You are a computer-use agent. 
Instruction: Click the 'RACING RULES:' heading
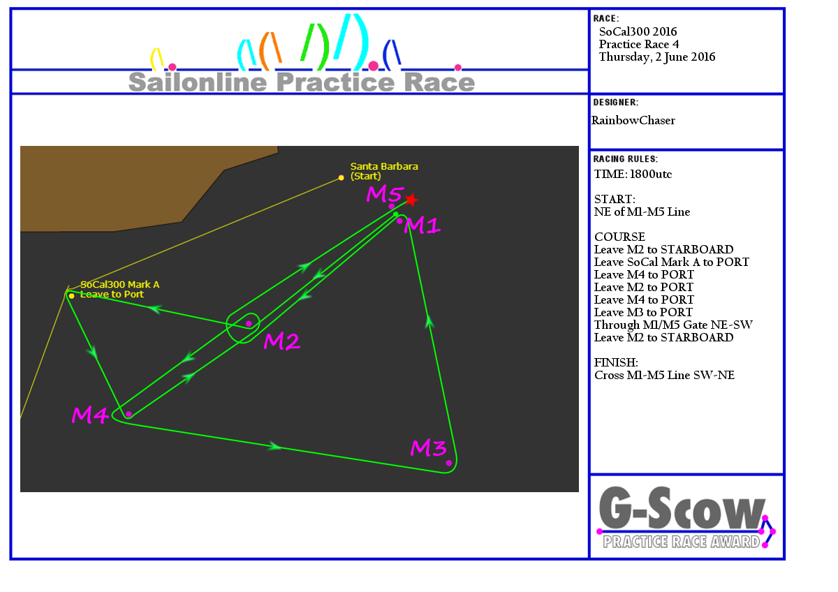pos(626,159)
